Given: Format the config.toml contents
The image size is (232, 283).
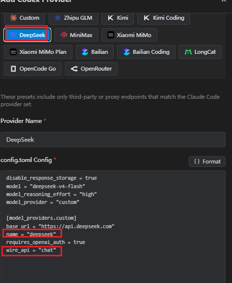Looking at the screenshot, I should click(207, 162).
